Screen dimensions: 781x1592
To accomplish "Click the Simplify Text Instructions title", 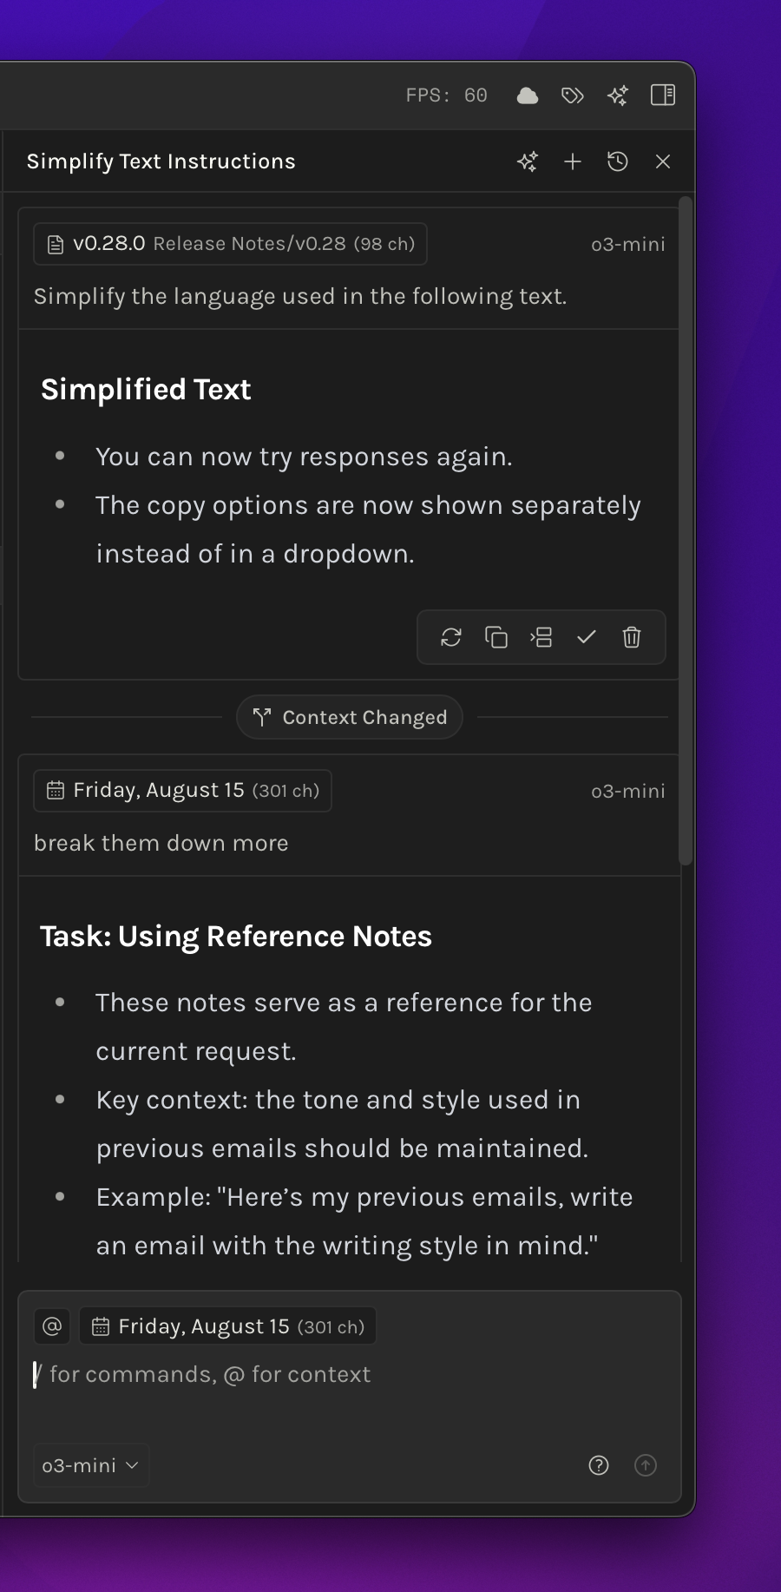I will coord(161,161).
